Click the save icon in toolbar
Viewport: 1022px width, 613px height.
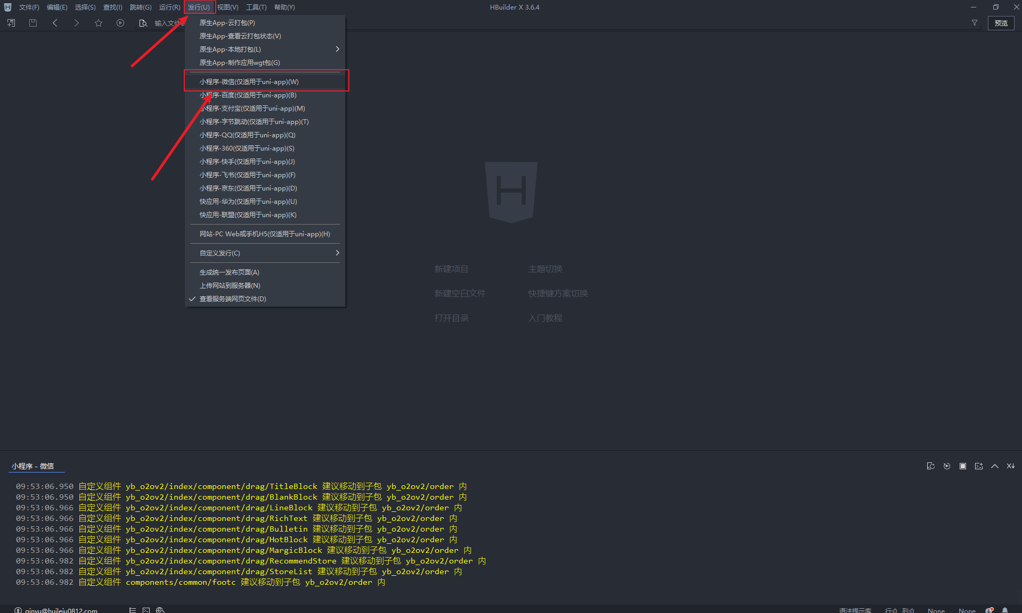33,23
